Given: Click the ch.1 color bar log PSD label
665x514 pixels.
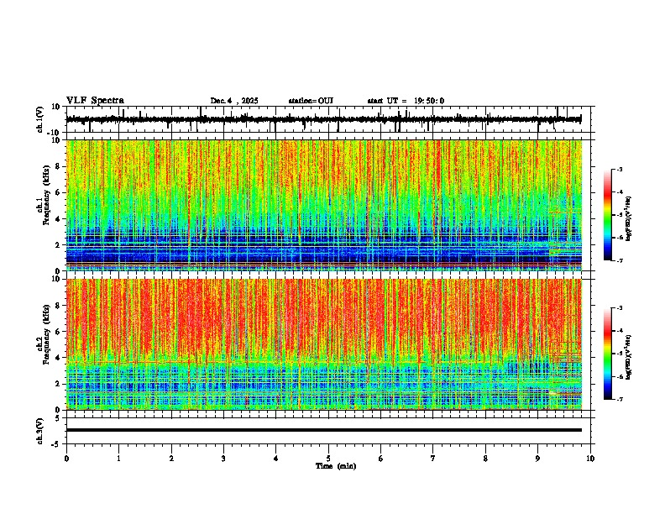Looking at the screenshot, I should pyautogui.click(x=629, y=219).
